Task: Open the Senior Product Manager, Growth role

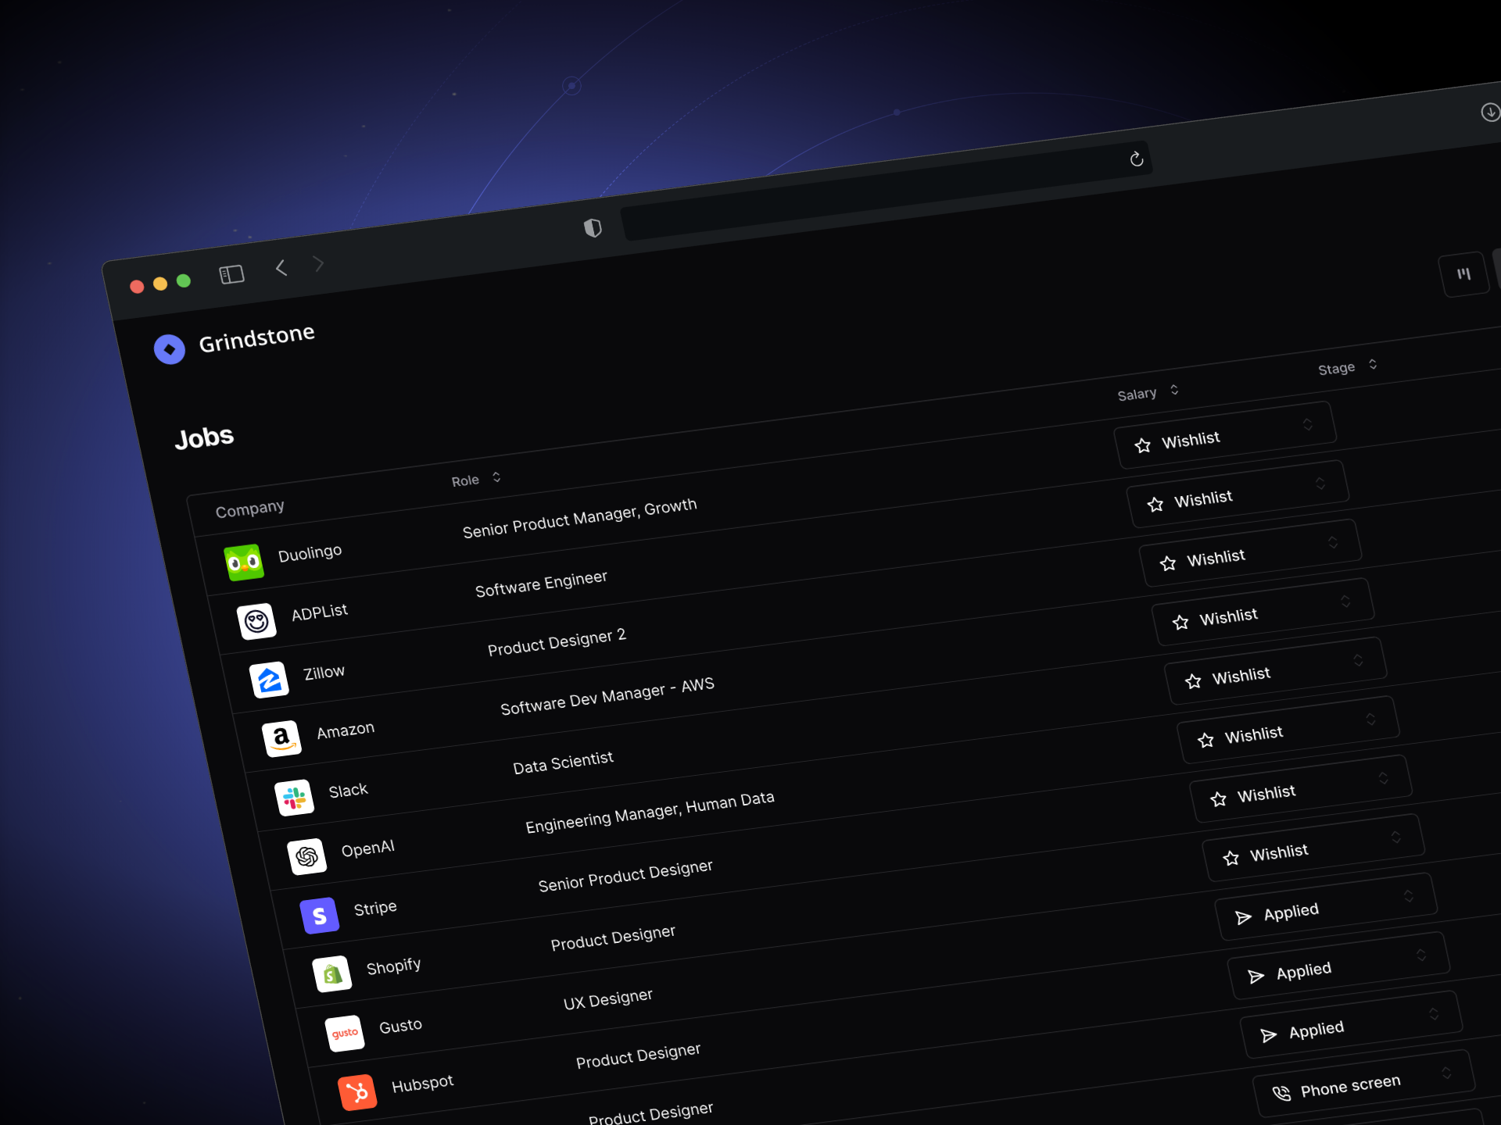Action: pos(579,518)
